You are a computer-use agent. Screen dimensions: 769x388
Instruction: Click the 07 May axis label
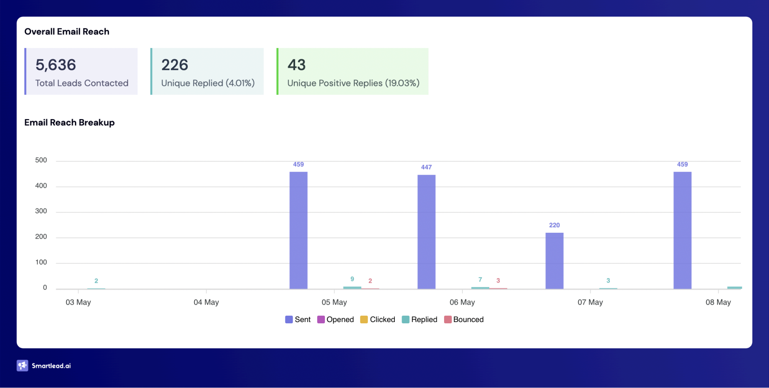590,302
